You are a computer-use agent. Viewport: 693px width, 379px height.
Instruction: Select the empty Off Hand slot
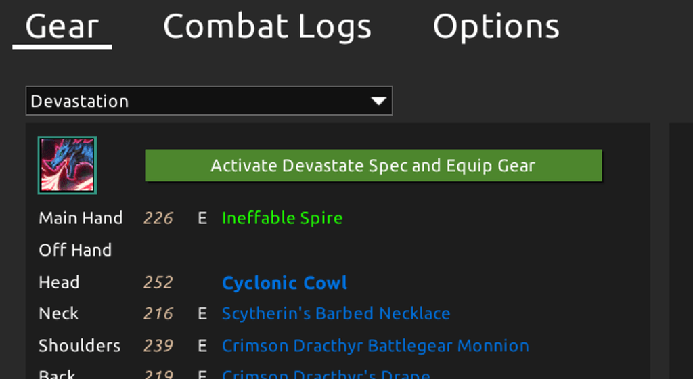coord(75,250)
